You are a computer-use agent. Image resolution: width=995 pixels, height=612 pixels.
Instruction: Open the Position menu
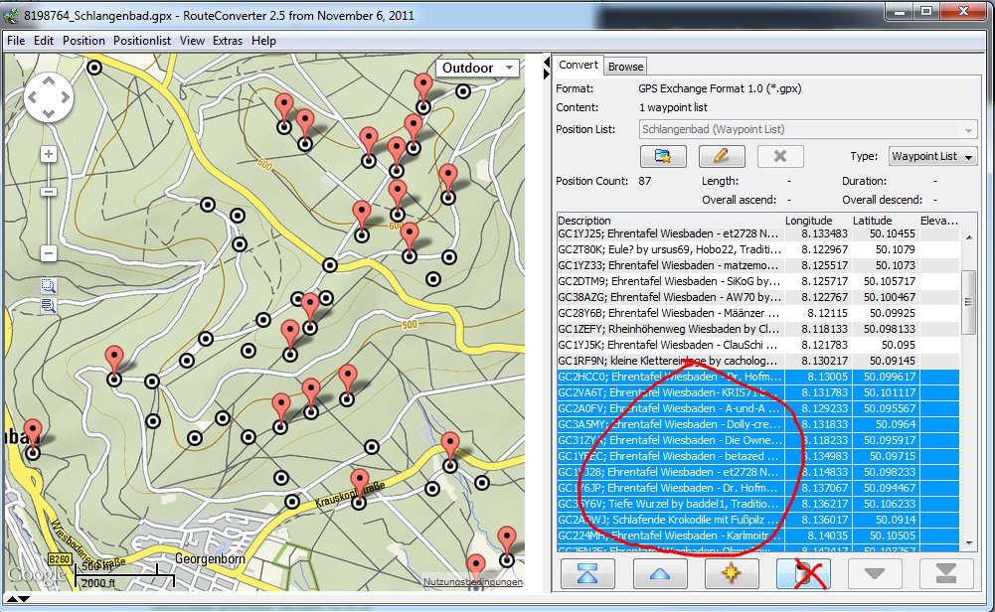83,41
